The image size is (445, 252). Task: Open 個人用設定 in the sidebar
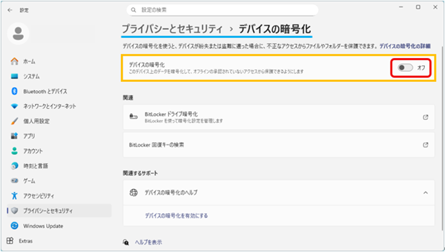click(x=36, y=121)
